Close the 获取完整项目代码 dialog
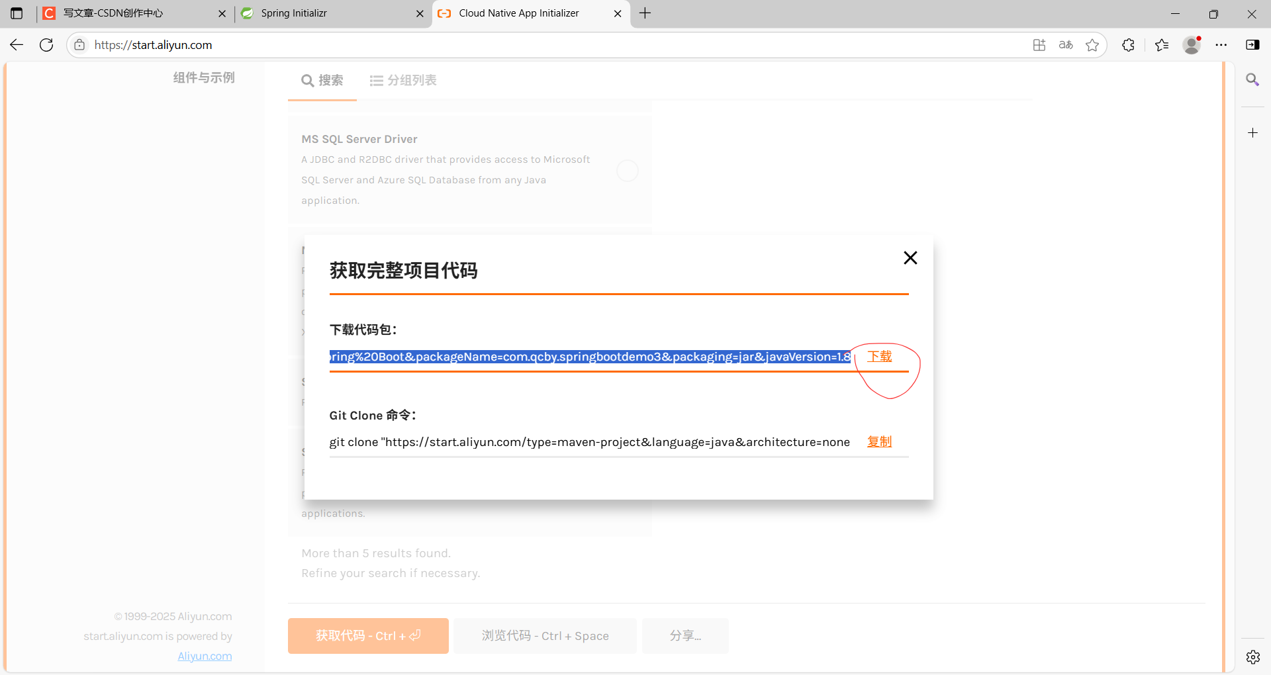Screen dimensions: 1271x675 pyautogui.click(x=910, y=257)
